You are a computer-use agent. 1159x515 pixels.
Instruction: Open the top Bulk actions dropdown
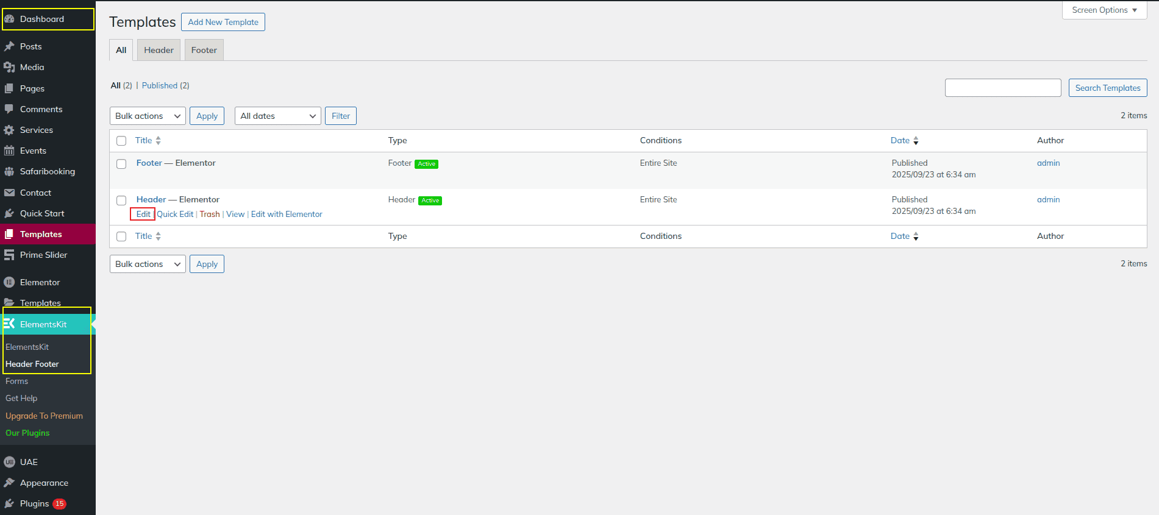(148, 116)
